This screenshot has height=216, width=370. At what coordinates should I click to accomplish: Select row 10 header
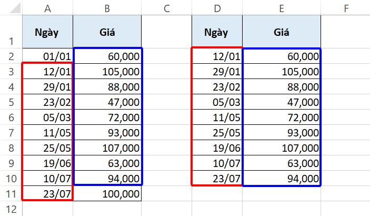point(11,178)
